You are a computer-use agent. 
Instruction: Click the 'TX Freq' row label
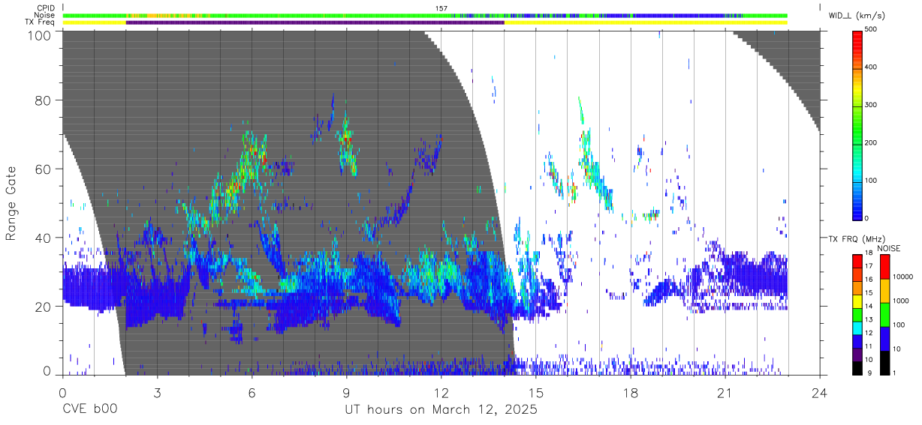(x=41, y=22)
